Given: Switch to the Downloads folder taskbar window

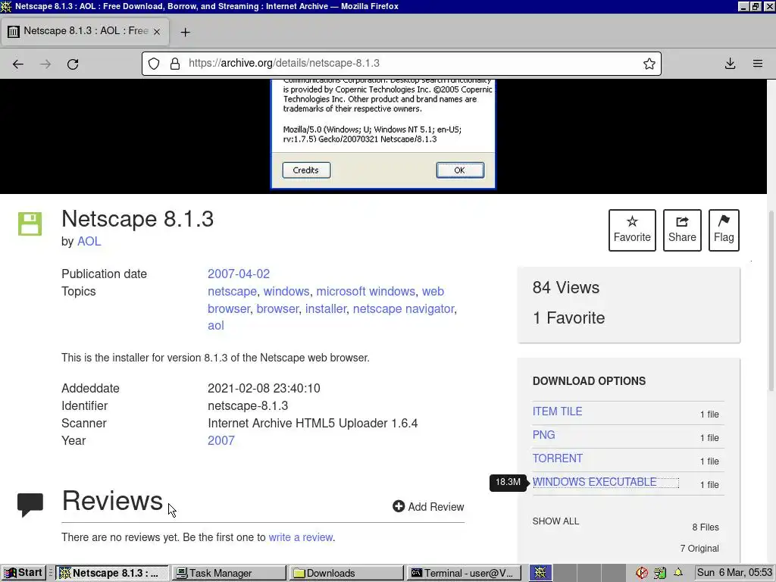Looking at the screenshot, I should [x=346, y=573].
